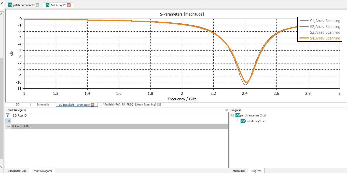Viewport: 347px width, 173px height.
Task: Switch to the Schematic tab
Action: tap(43, 105)
